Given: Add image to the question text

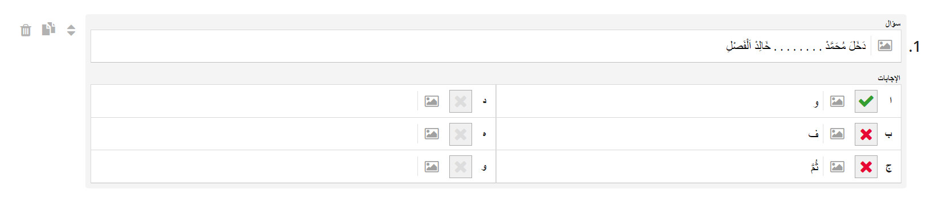Looking at the screenshot, I should [x=885, y=46].
